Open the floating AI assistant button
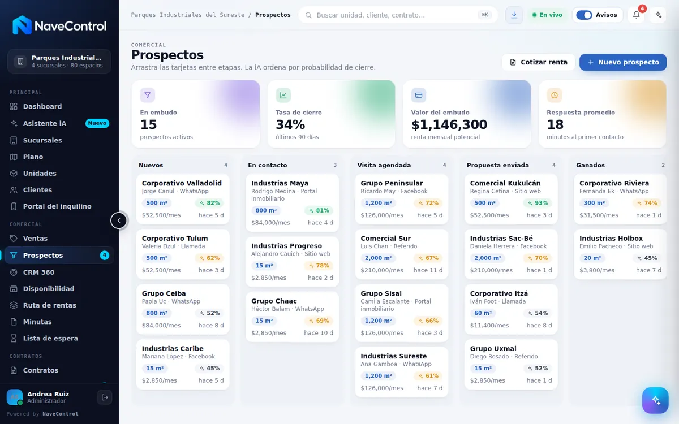The height and width of the screenshot is (424, 679). (655, 400)
